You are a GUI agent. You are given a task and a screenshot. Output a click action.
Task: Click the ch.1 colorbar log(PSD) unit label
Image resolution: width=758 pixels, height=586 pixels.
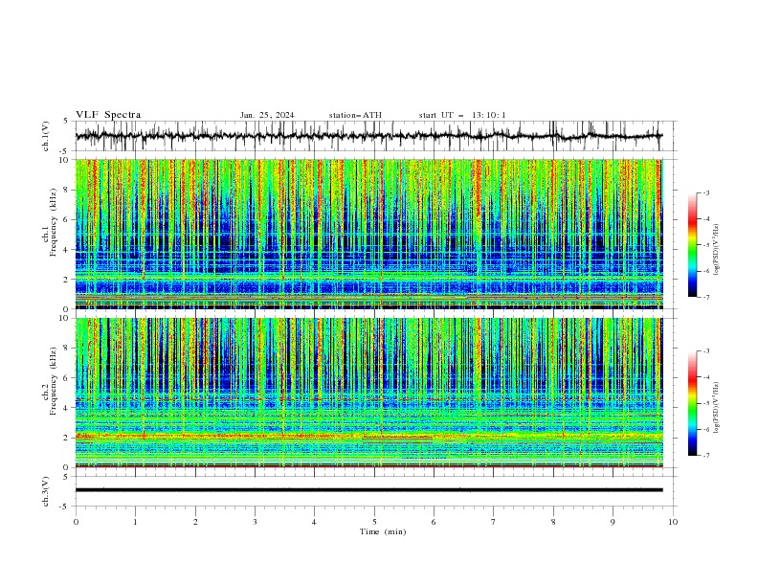pyautogui.click(x=717, y=250)
